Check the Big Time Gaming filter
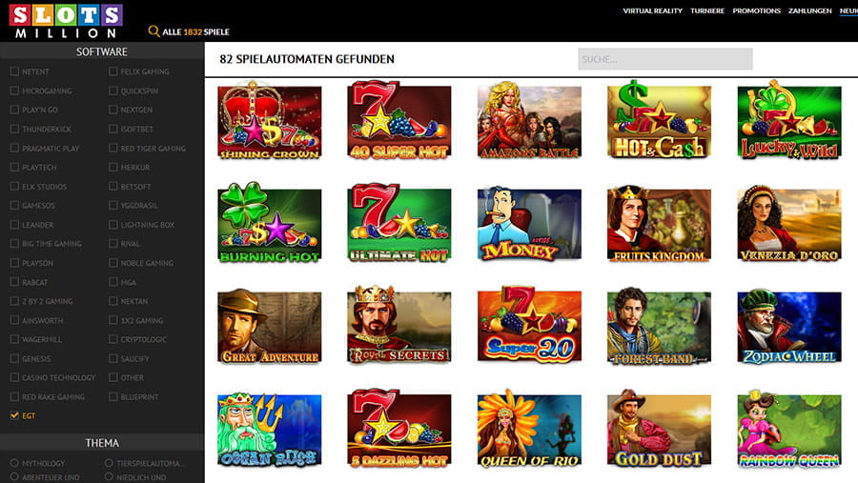This screenshot has height=483, width=858. (14, 244)
